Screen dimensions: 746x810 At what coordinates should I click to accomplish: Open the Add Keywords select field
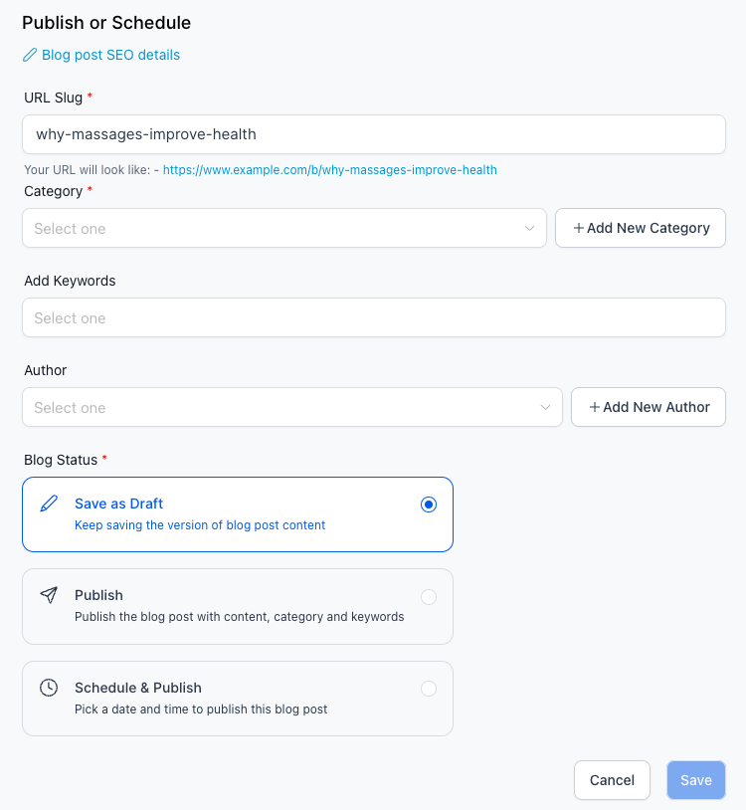point(373,318)
